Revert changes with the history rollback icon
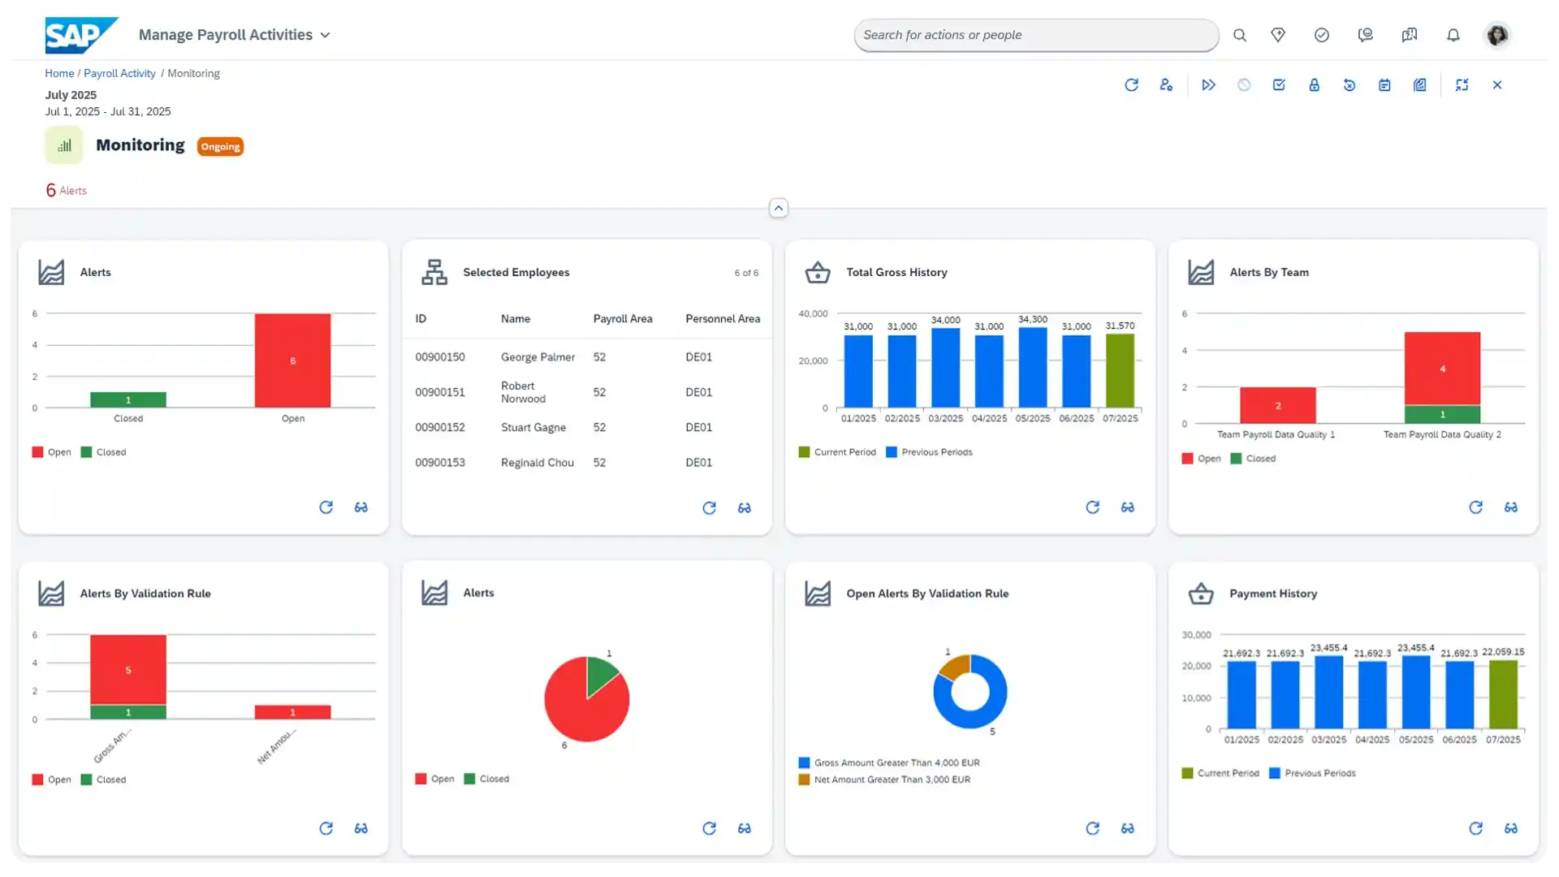 (1350, 84)
